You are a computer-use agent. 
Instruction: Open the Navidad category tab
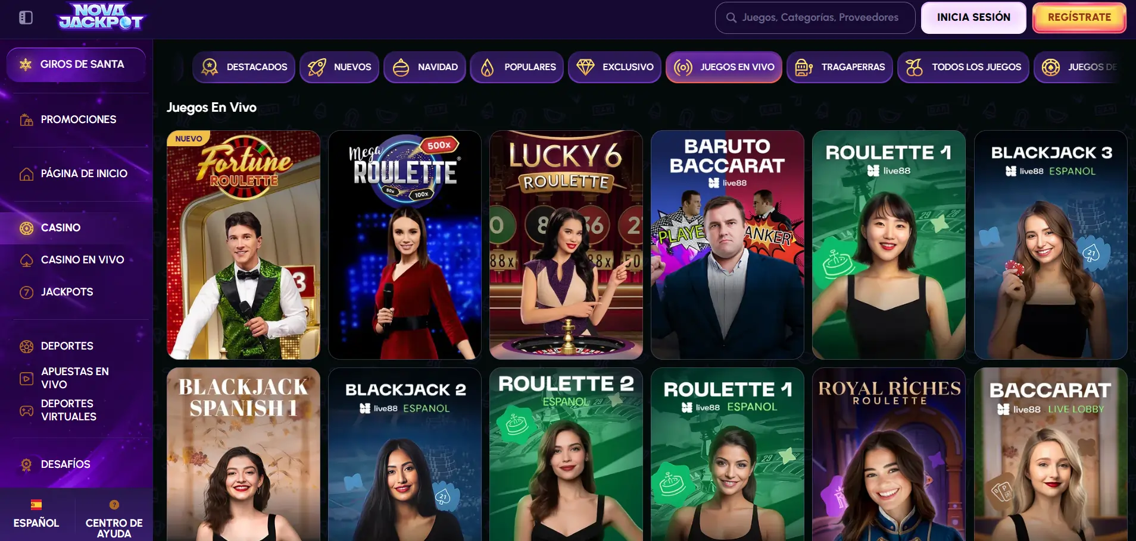tap(425, 67)
